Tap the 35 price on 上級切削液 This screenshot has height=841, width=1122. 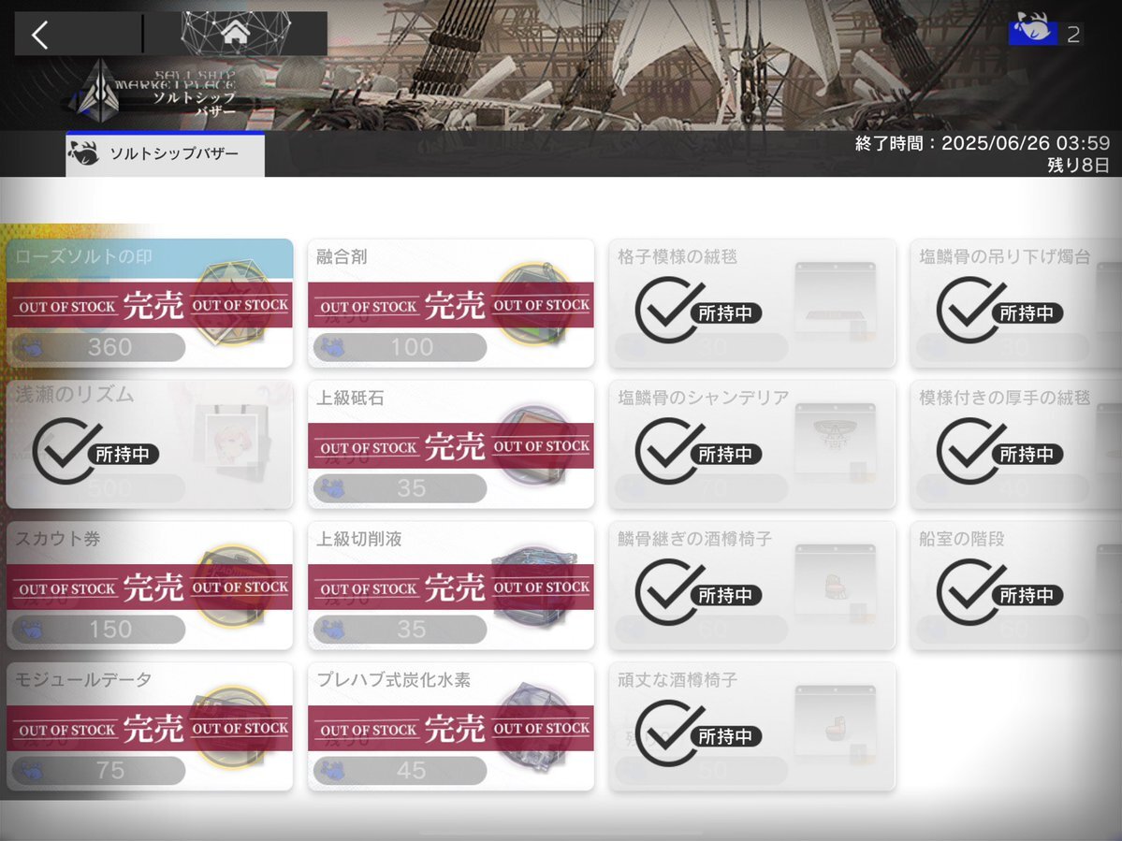coord(400,630)
